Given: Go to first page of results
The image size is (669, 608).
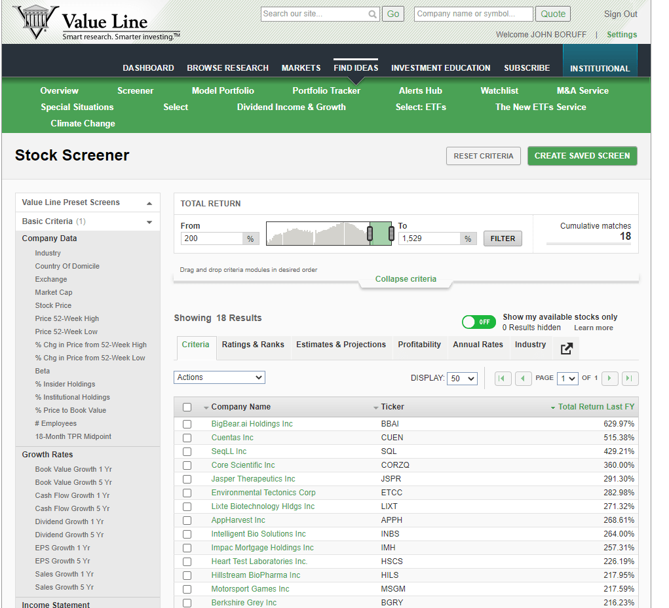Looking at the screenshot, I should click(x=503, y=379).
